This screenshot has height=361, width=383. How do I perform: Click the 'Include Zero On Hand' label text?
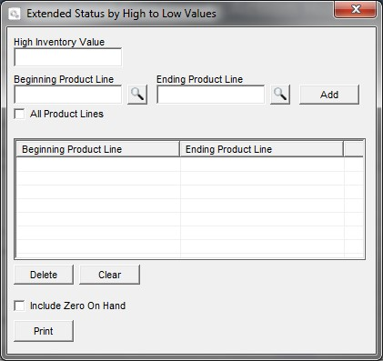point(77,306)
